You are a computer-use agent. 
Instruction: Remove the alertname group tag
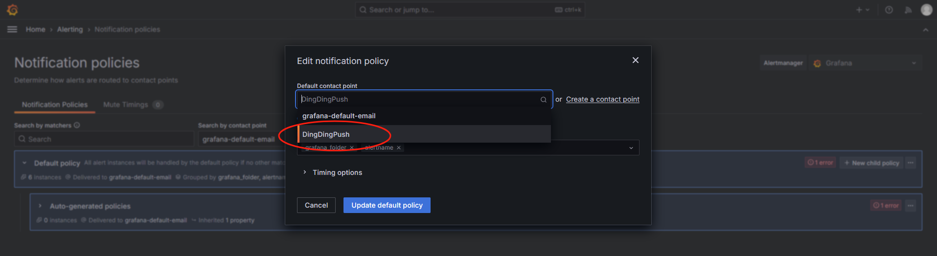(398, 148)
